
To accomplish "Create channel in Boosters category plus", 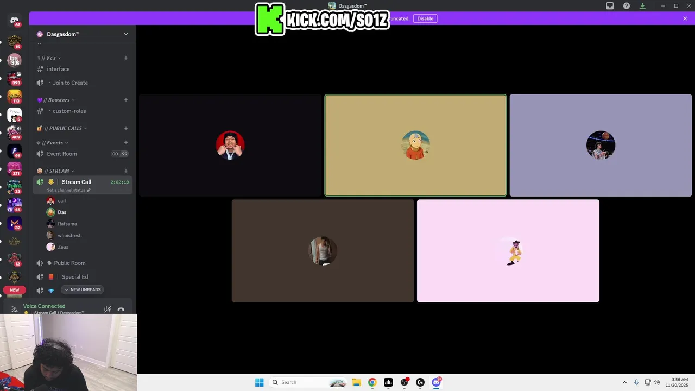I will tap(126, 100).
